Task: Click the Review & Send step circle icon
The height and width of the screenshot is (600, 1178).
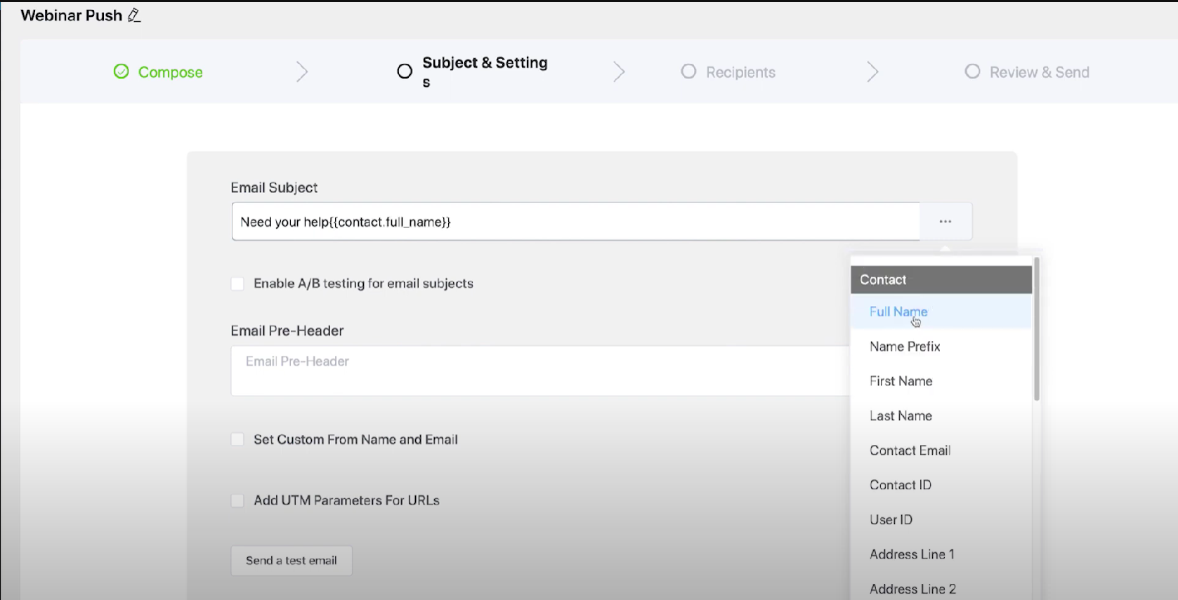Action: pyautogui.click(x=972, y=72)
